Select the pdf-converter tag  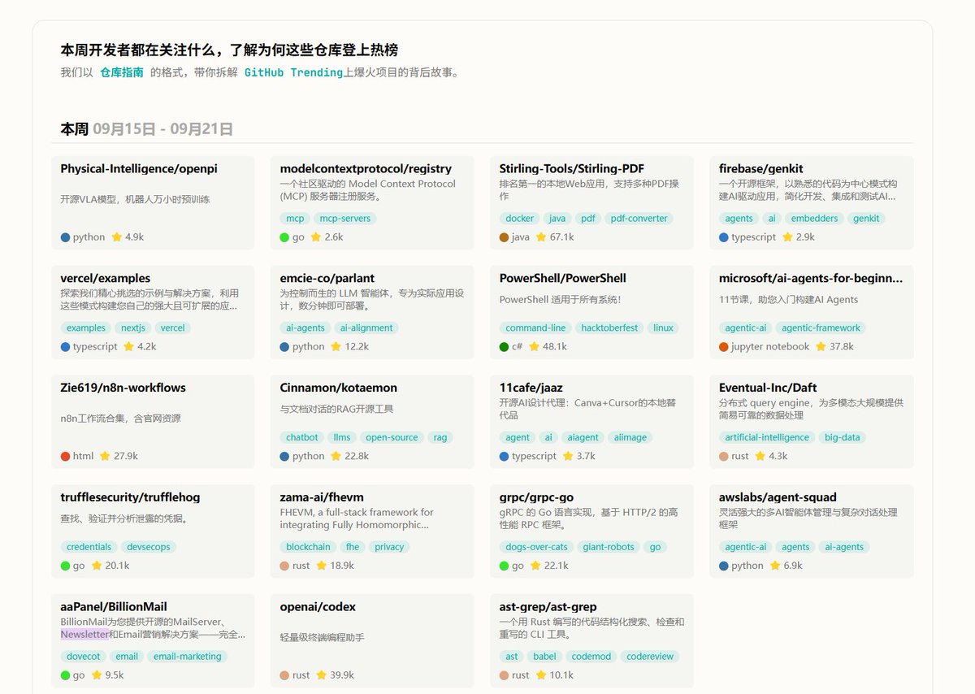tap(639, 219)
